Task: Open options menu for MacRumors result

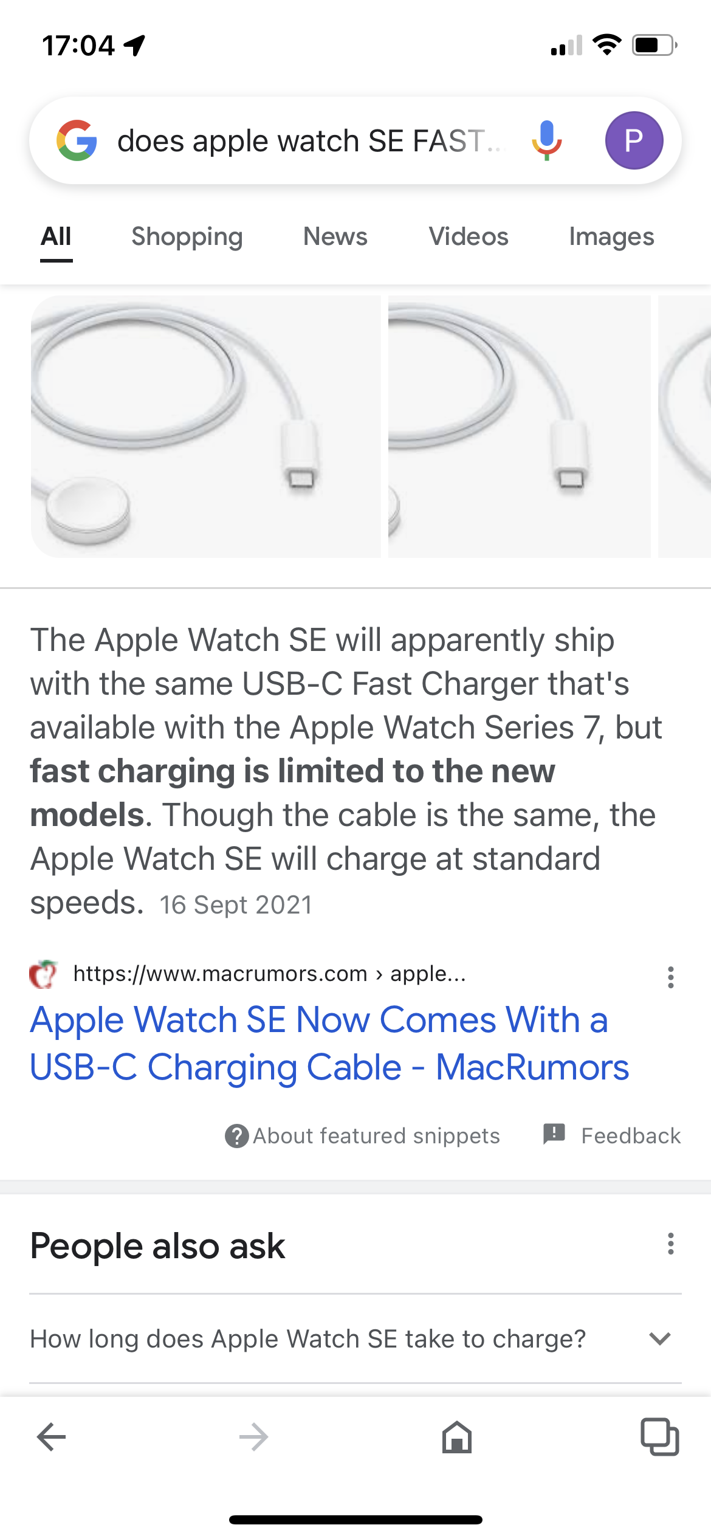Action: [x=670, y=977]
